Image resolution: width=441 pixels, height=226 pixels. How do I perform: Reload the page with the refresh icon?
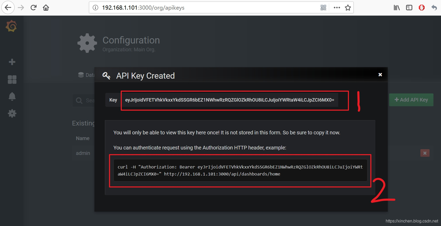click(x=33, y=8)
